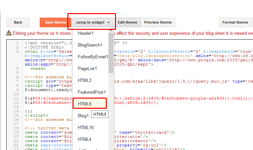Click the dropdown caret beside Jump to widget
This screenshot has height=150, width=253.
(x=108, y=23)
